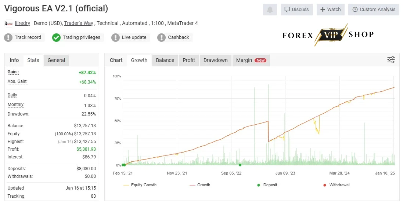Click the Monthly label
The width and height of the screenshot is (403, 205).
tap(16, 105)
